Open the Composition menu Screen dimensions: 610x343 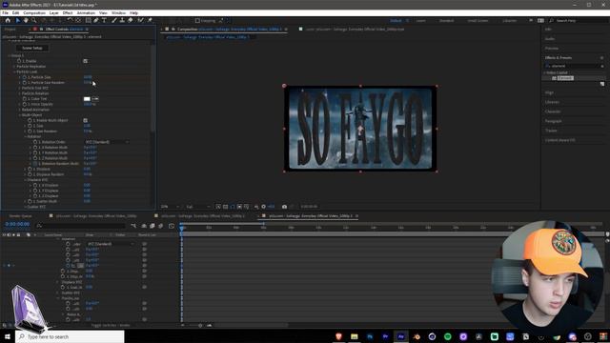point(34,12)
